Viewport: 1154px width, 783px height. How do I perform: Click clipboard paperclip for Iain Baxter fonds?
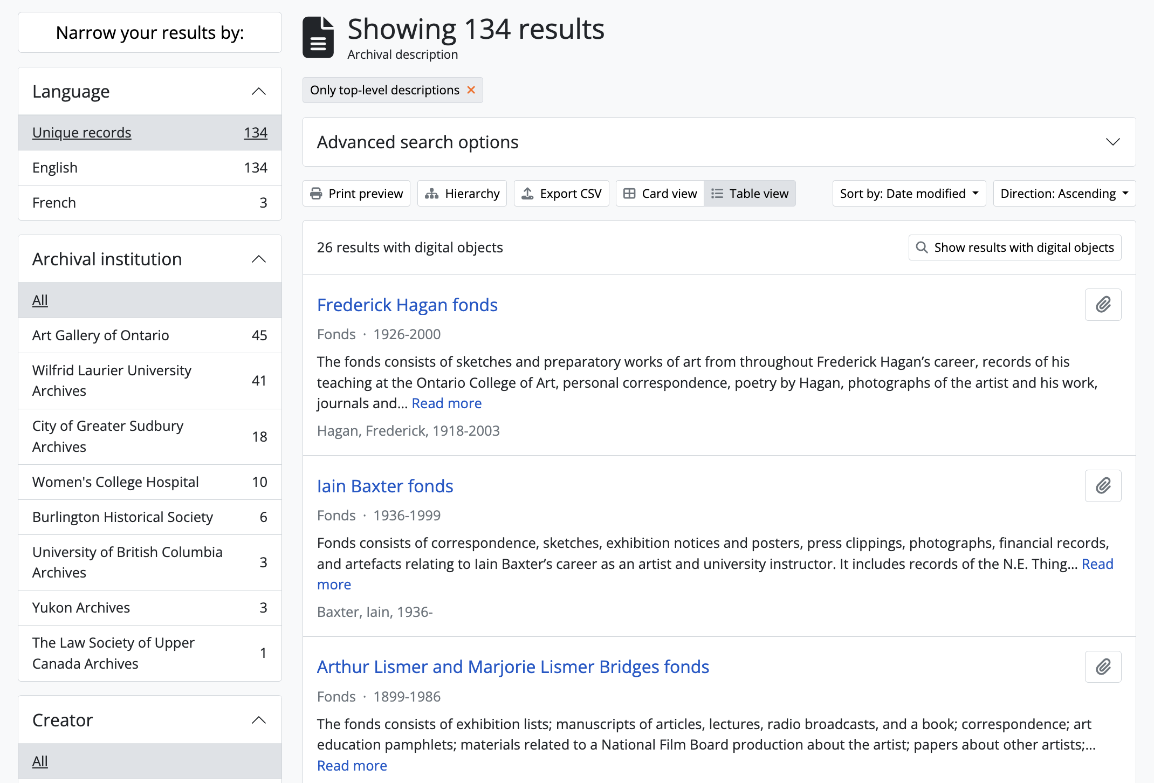(1103, 486)
